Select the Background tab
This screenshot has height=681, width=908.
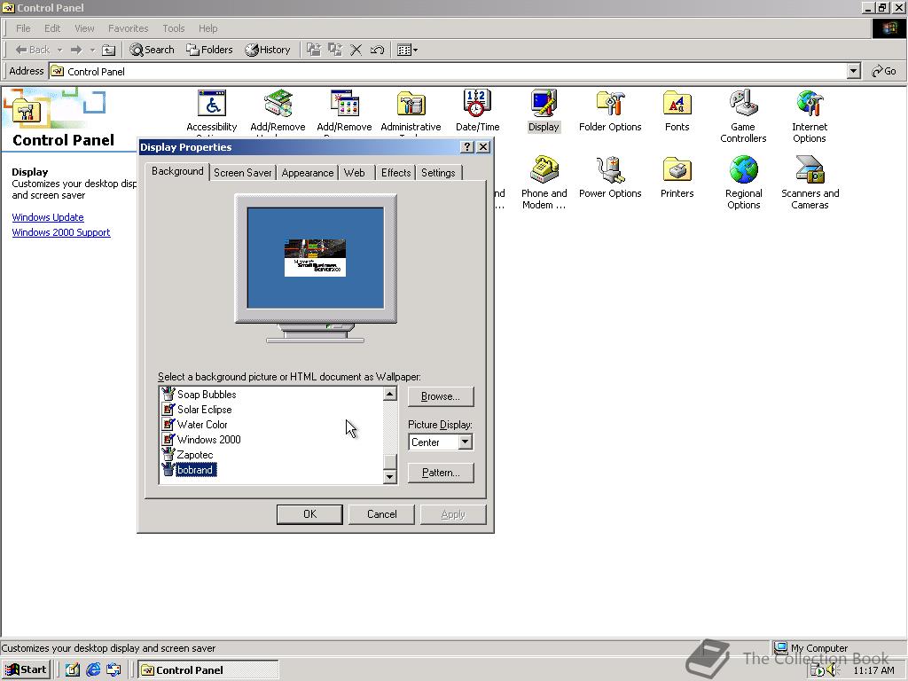pyautogui.click(x=177, y=171)
